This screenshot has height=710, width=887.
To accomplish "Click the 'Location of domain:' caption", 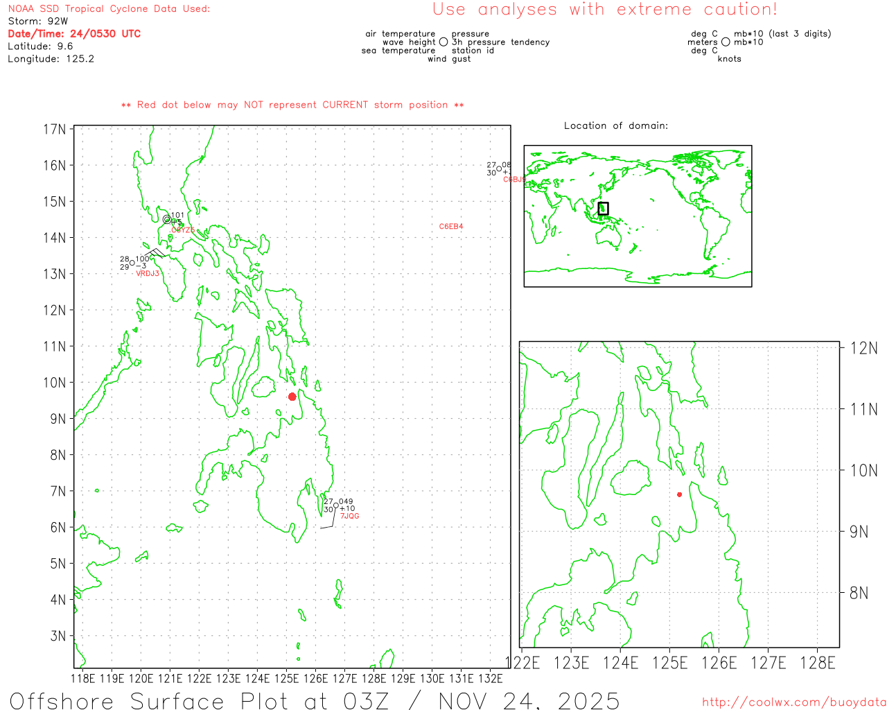I will coord(615,125).
